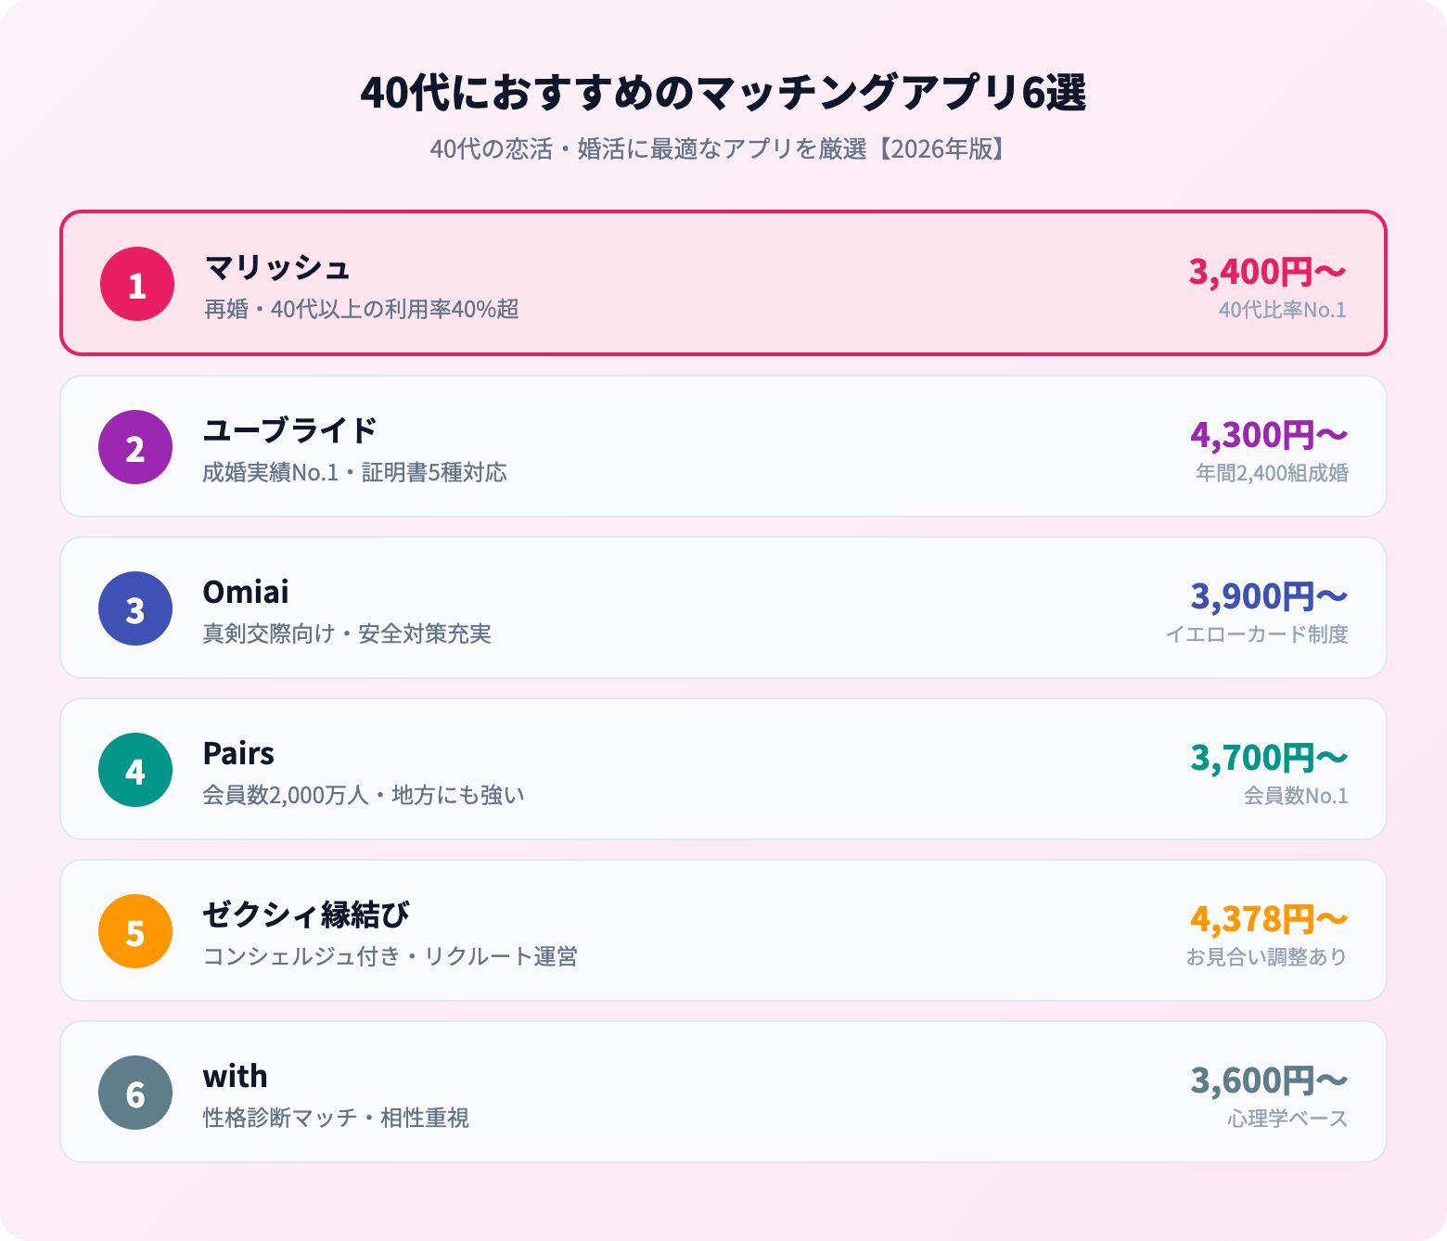This screenshot has width=1447, height=1241.
Task: Click the 性格診断マッチ・相性重視 description text
Action: [336, 1118]
